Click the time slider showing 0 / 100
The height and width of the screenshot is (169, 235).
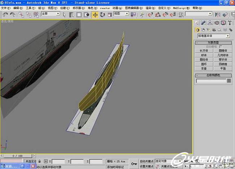point(18,156)
